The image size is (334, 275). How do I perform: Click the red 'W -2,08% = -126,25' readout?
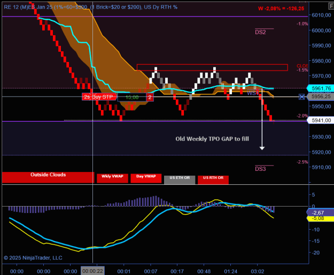281,9
